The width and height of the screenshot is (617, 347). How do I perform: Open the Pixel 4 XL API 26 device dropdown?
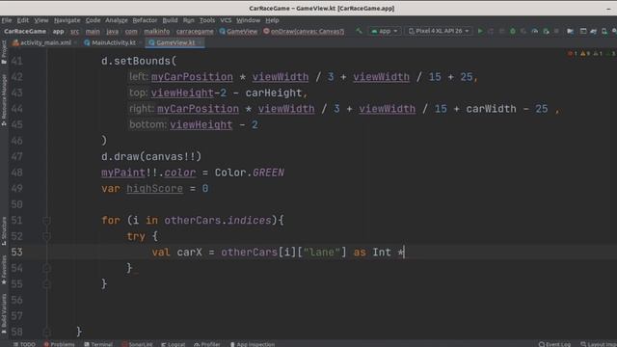click(x=439, y=31)
